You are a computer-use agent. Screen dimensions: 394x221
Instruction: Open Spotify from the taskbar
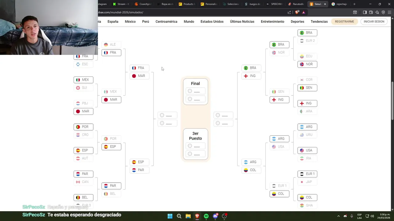(x=206, y=216)
